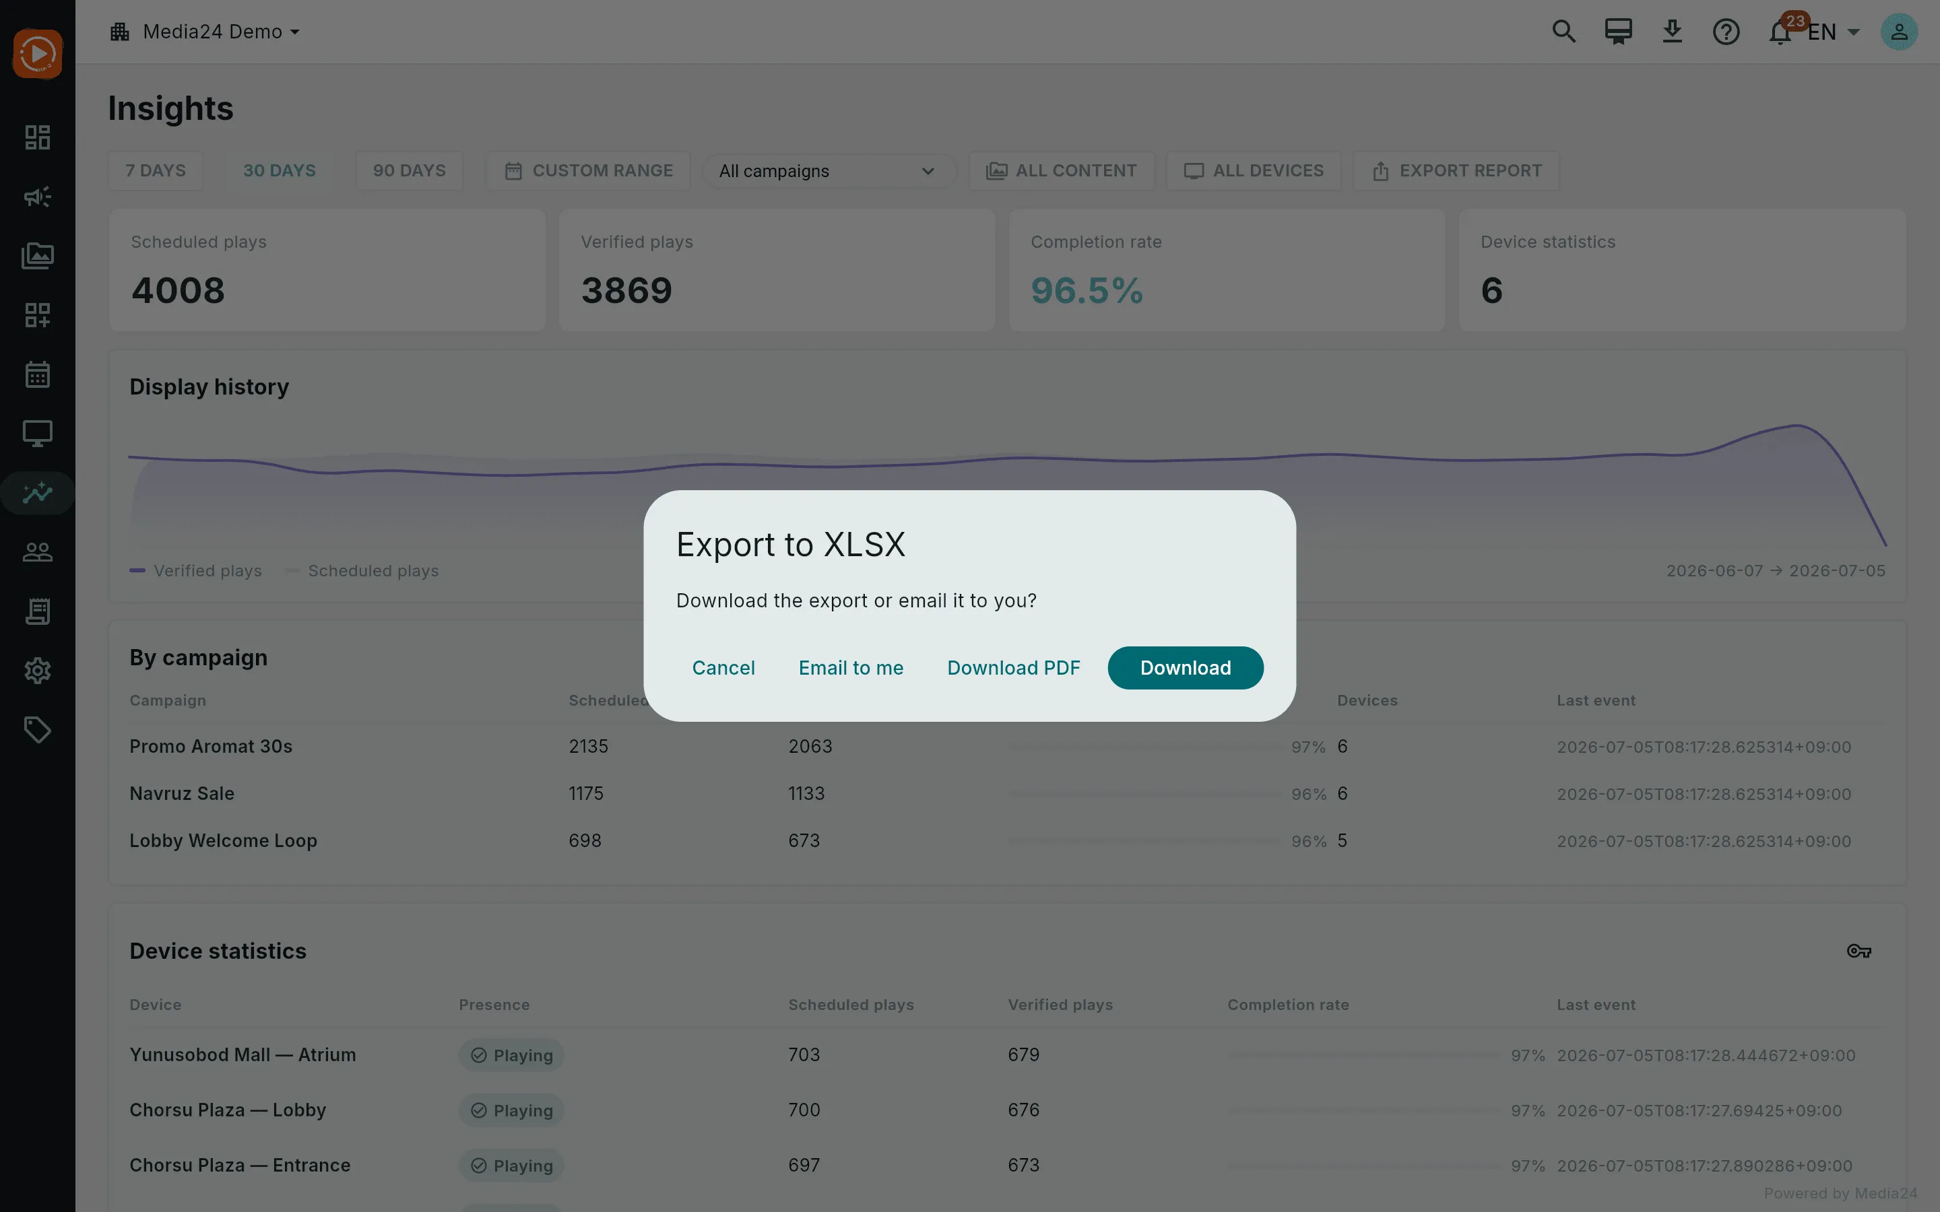The height and width of the screenshot is (1212, 1940).
Task: Open notifications bell with 23 badge
Action: point(1781,32)
